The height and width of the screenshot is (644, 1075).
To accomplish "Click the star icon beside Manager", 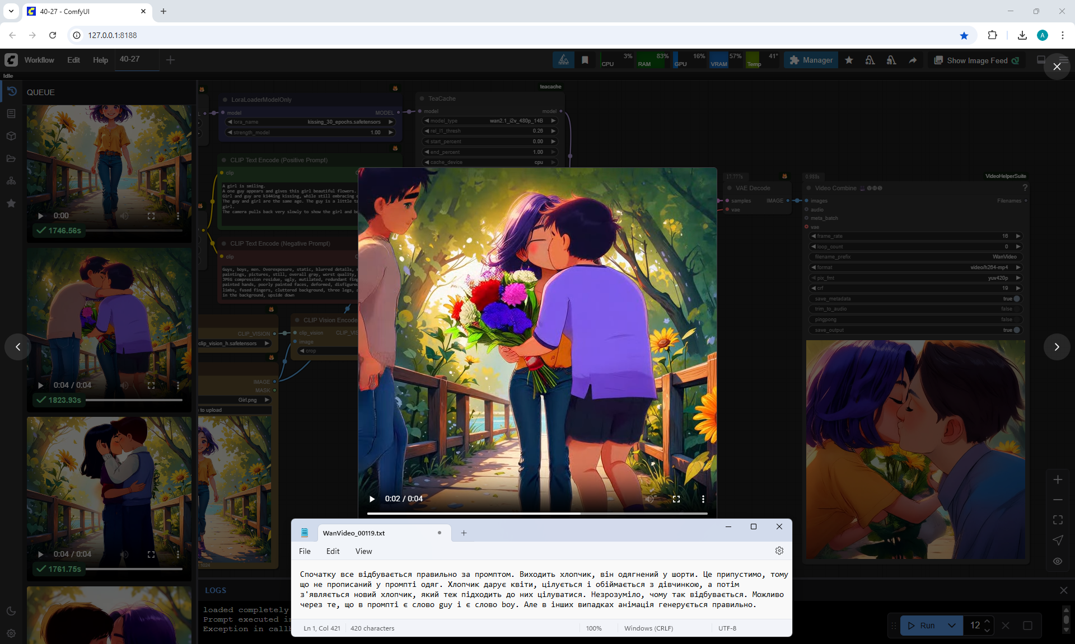I will point(849,60).
